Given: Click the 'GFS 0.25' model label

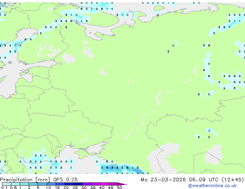Looking at the screenshot, I should pyautogui.click(x=65, y=180).
